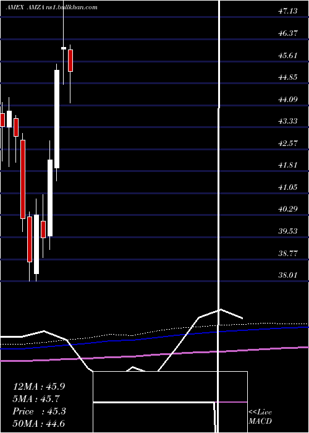Viewport: 309px width, 433px height.
Task: Click the 12MA : 45.9 reading
Action: (39, 387)
